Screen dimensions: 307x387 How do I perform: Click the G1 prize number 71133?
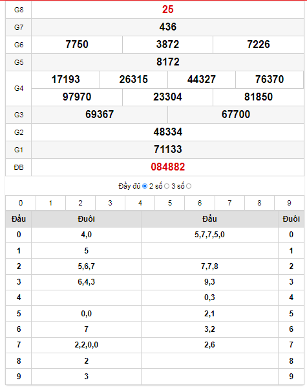click(168, 150)
